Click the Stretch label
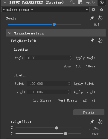Screen dimensions: 108x139 coord(20,75)
